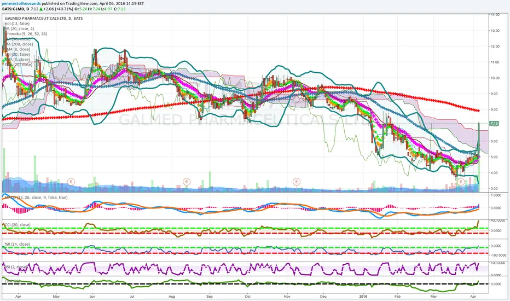Open the penniestothousands author link
The height and width of the screenshot is (301, 510).
(x=21, y=3)
